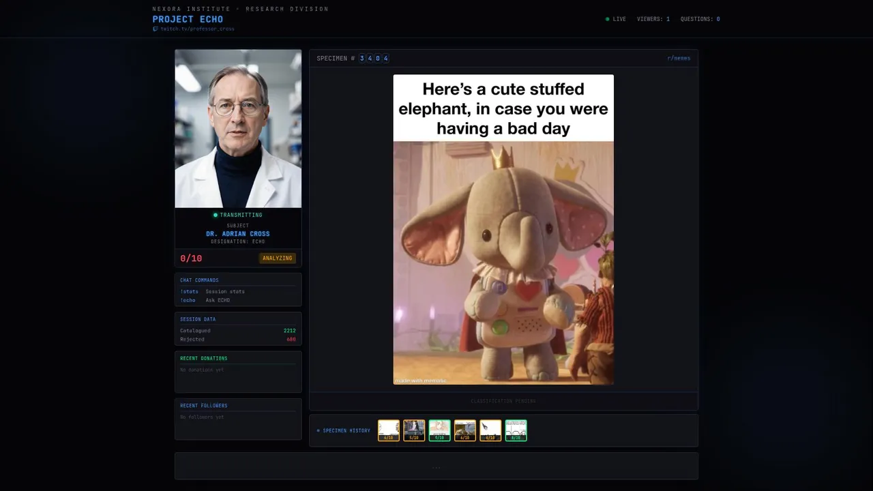873x491 pixels.
Task: Click the green LIVE indicator dot
Action: point(608,19)
